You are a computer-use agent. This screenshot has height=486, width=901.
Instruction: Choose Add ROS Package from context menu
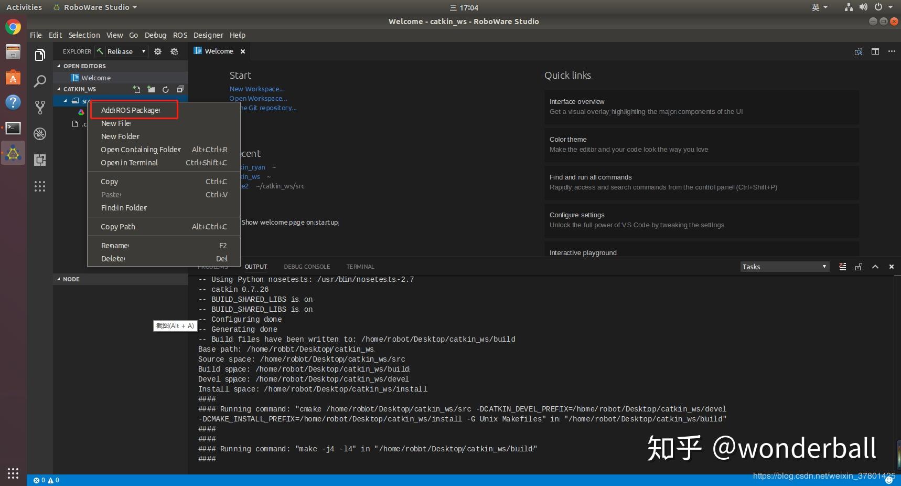point(131,110)
